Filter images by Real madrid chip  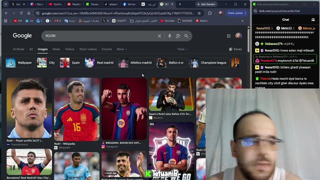coord(100,63)
